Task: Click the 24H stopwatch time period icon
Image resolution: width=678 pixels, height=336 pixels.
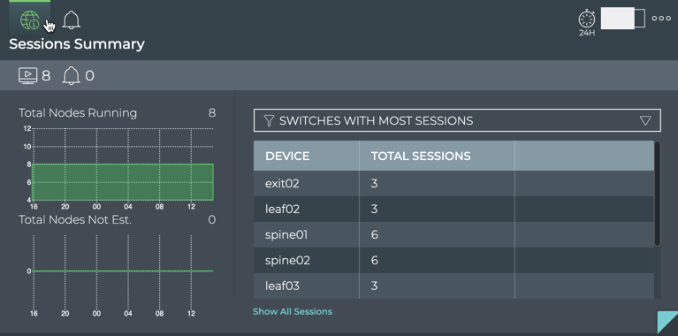Action: [x=587, y=22]
